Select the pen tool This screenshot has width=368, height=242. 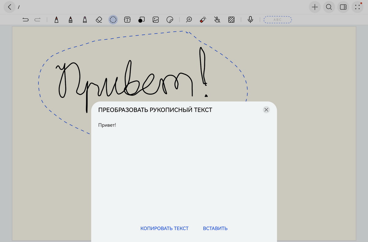pos(56,20)
